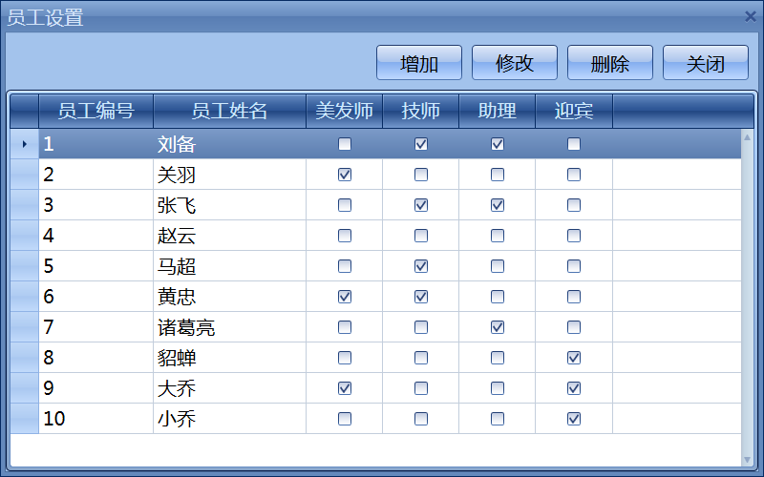Uncheck 助理 checkbox for 刘备
The height and width of the screenshot is (477, 764).
(x=498, y=144)
